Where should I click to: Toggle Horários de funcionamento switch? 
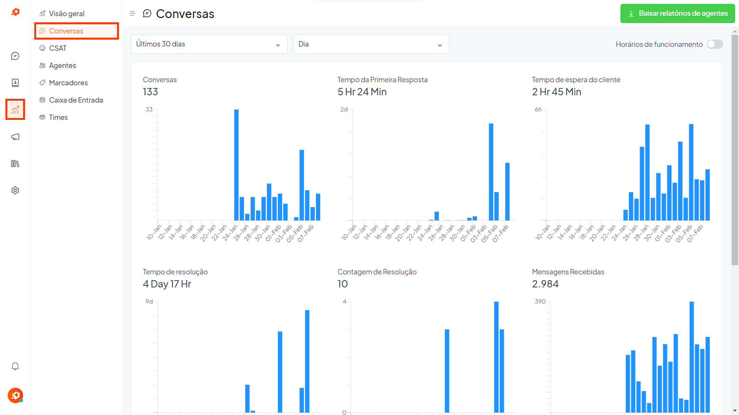click(715, 44)
